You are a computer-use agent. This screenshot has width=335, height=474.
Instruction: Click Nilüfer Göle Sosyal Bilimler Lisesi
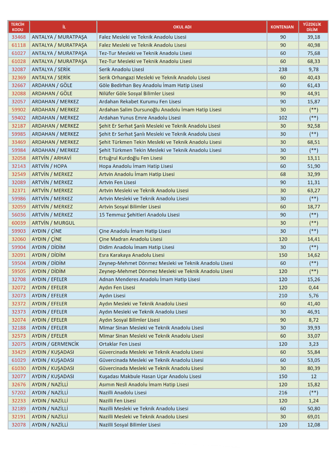(x=137, y=94)
